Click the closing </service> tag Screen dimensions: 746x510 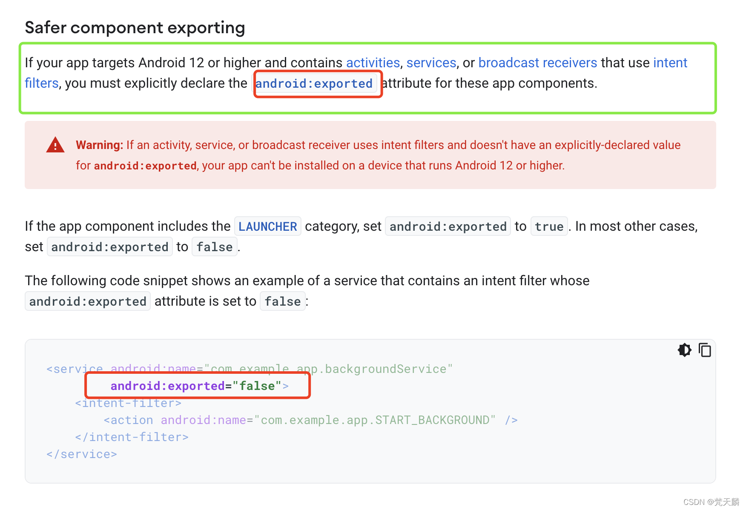tap(82, 454)
